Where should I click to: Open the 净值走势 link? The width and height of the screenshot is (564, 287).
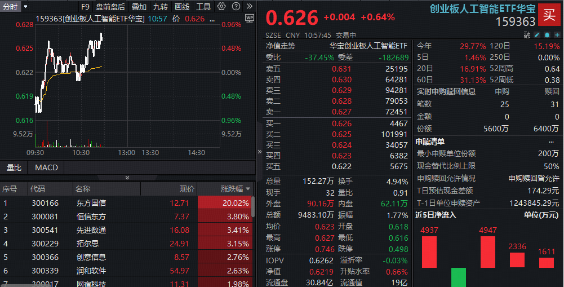pos(281,46)
